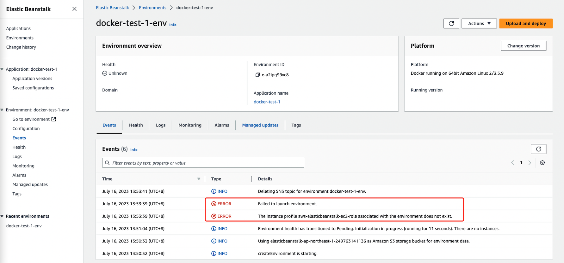Image resolution: width=564 pixels, height=263 pixels.
Task: Open the Monitoring tab
Action: [190, 125]
